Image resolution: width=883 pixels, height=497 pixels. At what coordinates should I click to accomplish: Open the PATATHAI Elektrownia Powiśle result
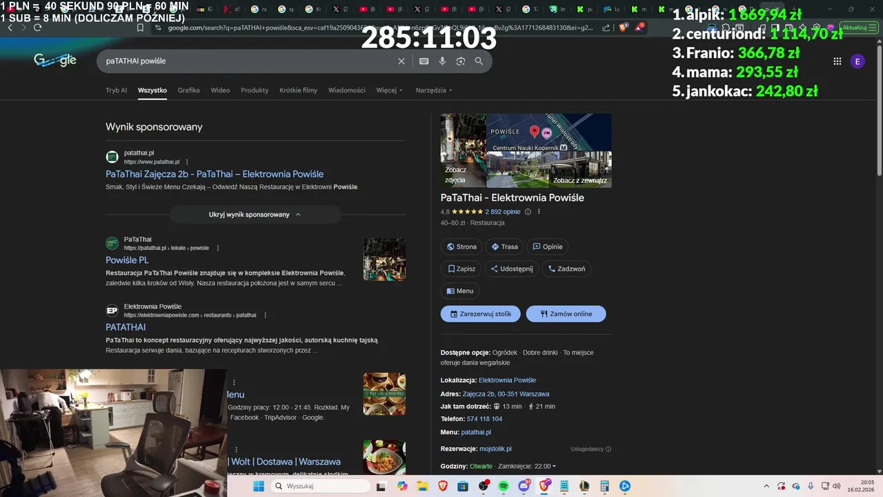pyautogui.click(x=126, y=327)
